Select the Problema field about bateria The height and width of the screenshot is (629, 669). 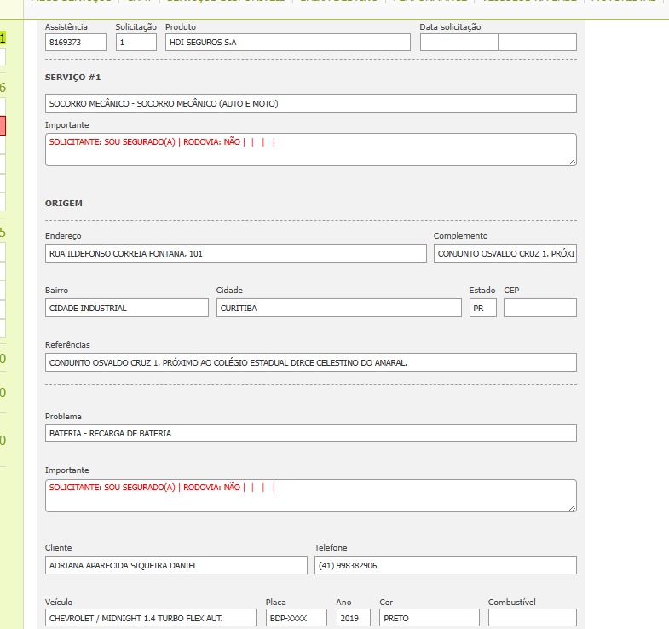[x=310, y=433]
